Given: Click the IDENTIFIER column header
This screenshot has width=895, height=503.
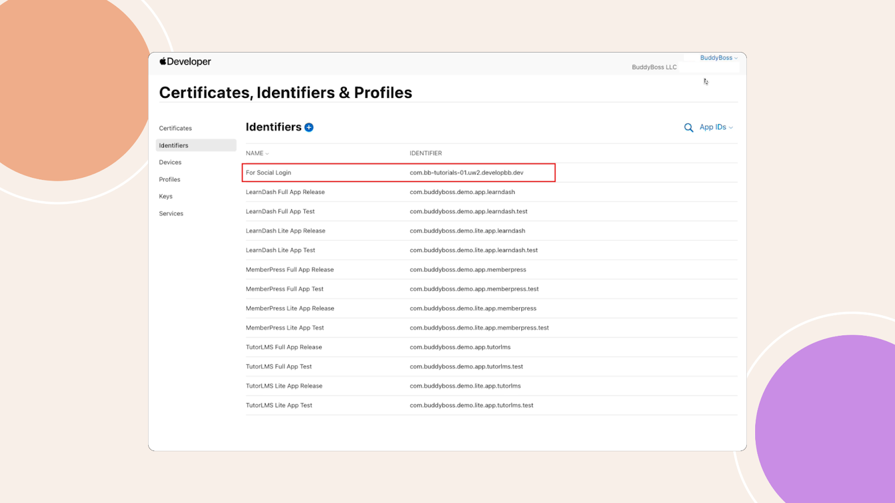Looking at the screenshot, I should pyautogui.click(x=426, y=153).
